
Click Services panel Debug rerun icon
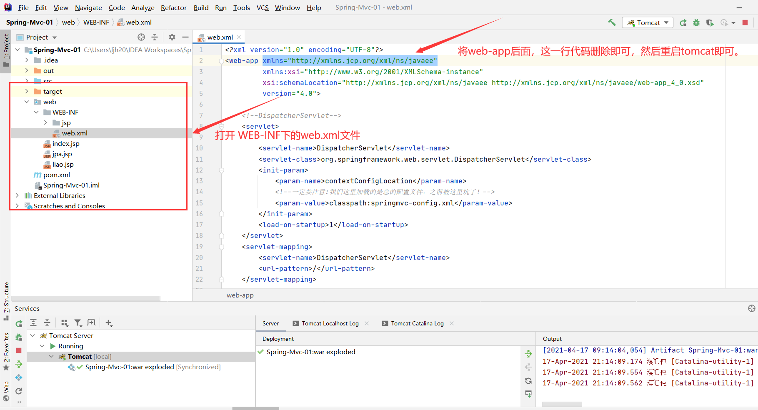pos(19,337)
